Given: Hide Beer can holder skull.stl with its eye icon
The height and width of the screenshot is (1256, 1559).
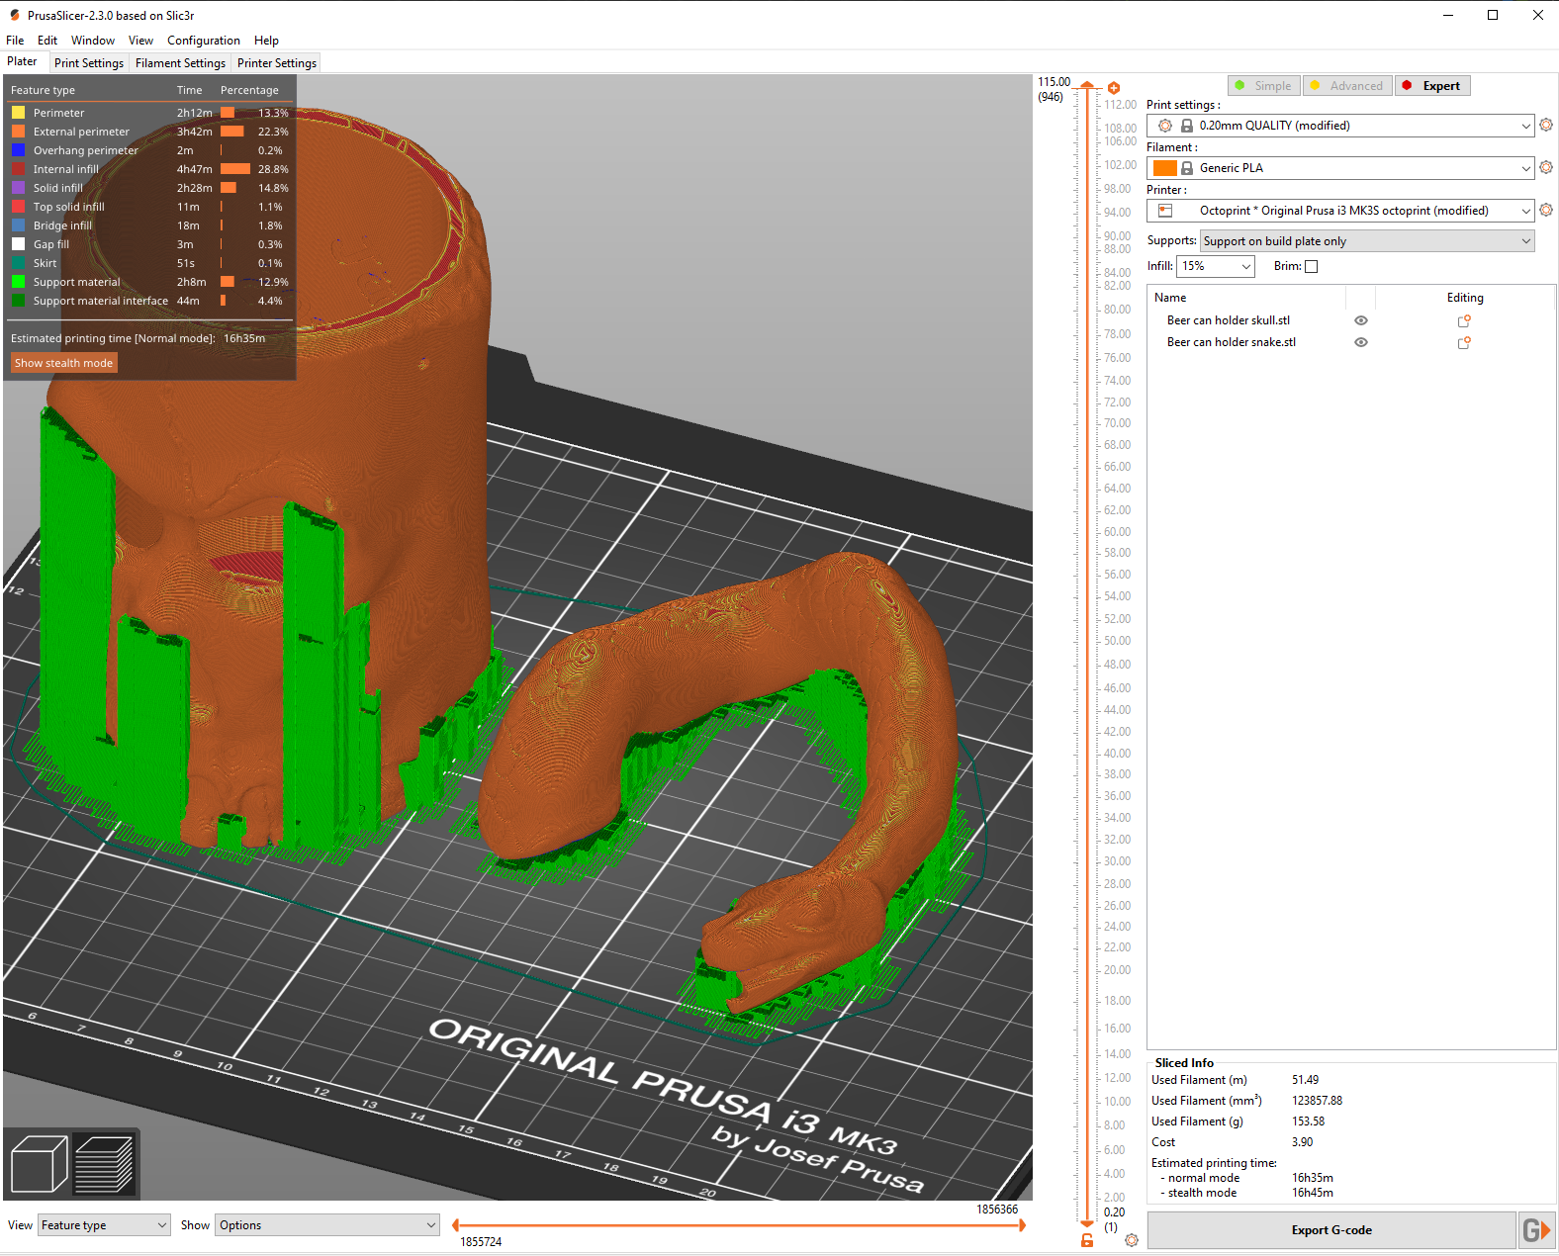Looking at the screenshot, I should [1361, 320].
